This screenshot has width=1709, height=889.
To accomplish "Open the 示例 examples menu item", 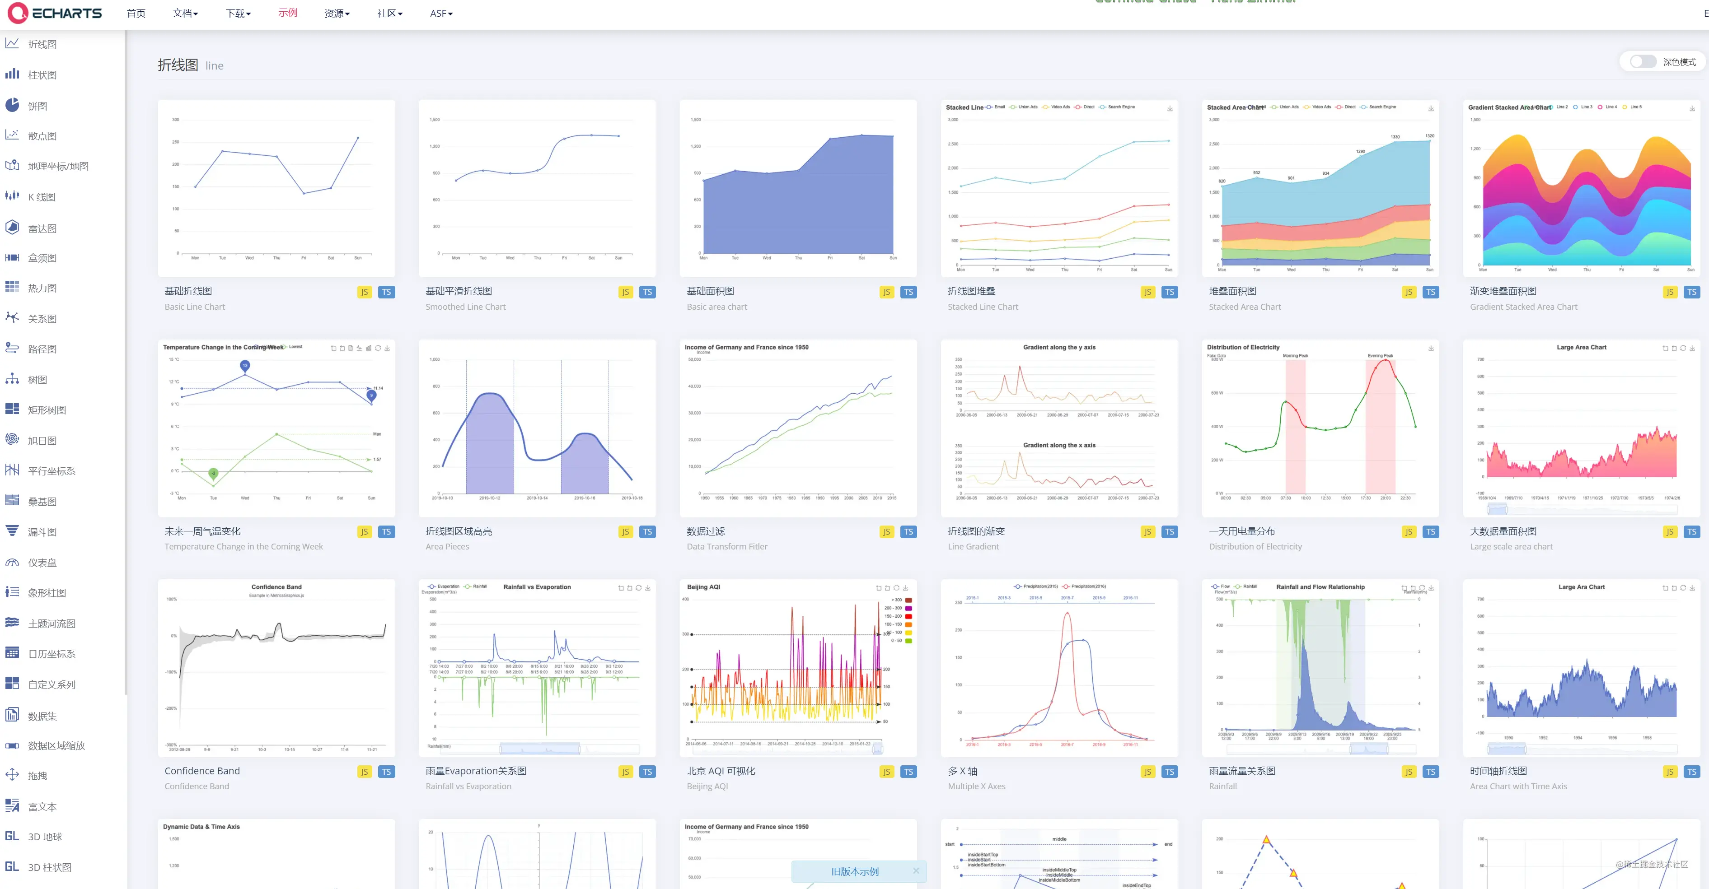I will click(288, 13).
